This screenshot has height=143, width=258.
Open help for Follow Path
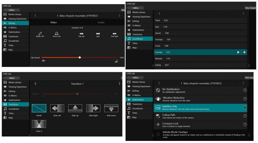coord(245,116)
